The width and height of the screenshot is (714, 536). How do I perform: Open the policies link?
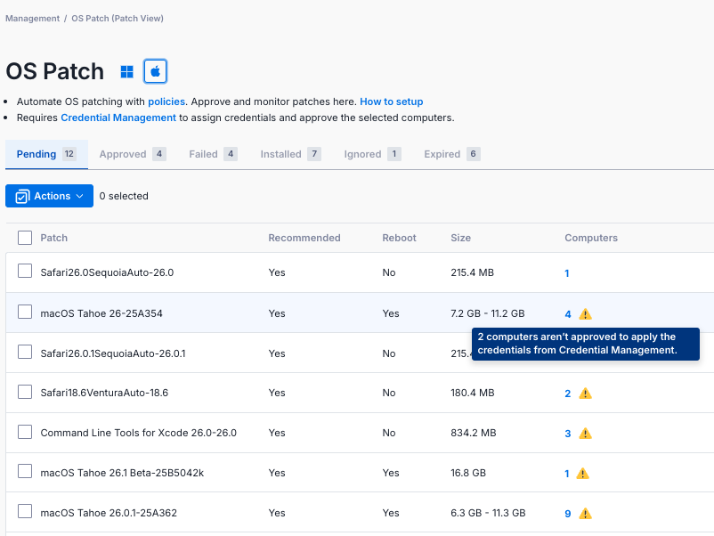pos(166,102)
